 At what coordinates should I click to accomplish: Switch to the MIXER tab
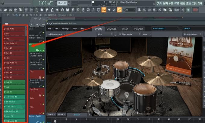(x=125, y=29)
